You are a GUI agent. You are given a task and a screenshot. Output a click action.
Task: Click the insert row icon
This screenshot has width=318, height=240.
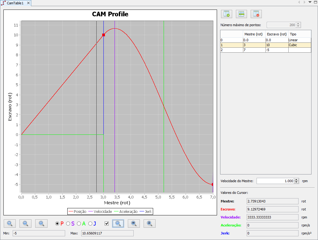point(241,14)
